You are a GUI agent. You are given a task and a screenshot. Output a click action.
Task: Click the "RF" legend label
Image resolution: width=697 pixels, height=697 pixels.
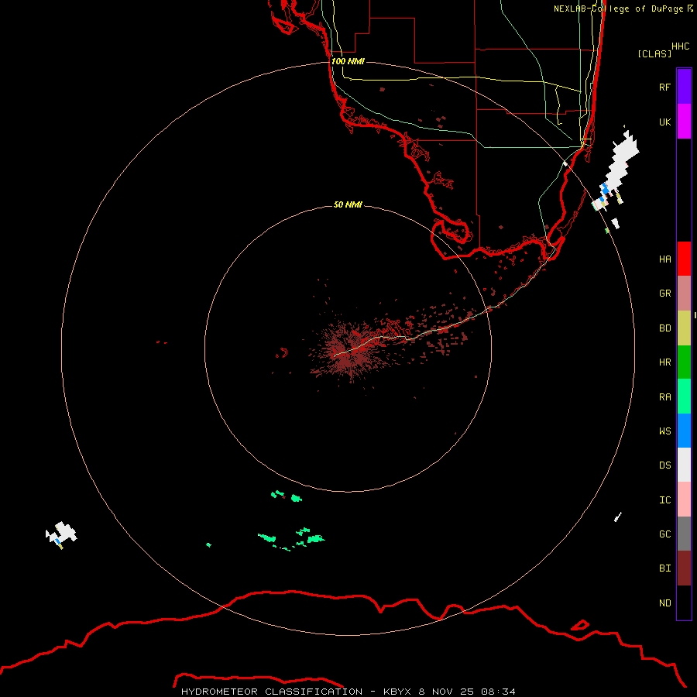664,87
